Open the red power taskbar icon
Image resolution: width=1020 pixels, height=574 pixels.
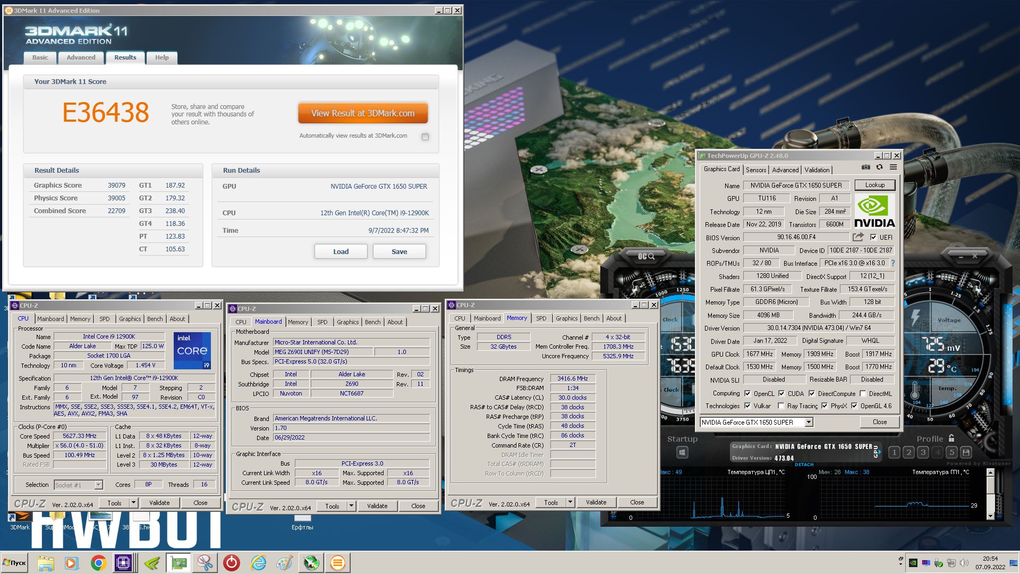coord(231,563)
